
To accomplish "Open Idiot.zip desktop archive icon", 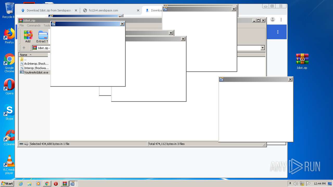I will point(302,61).
